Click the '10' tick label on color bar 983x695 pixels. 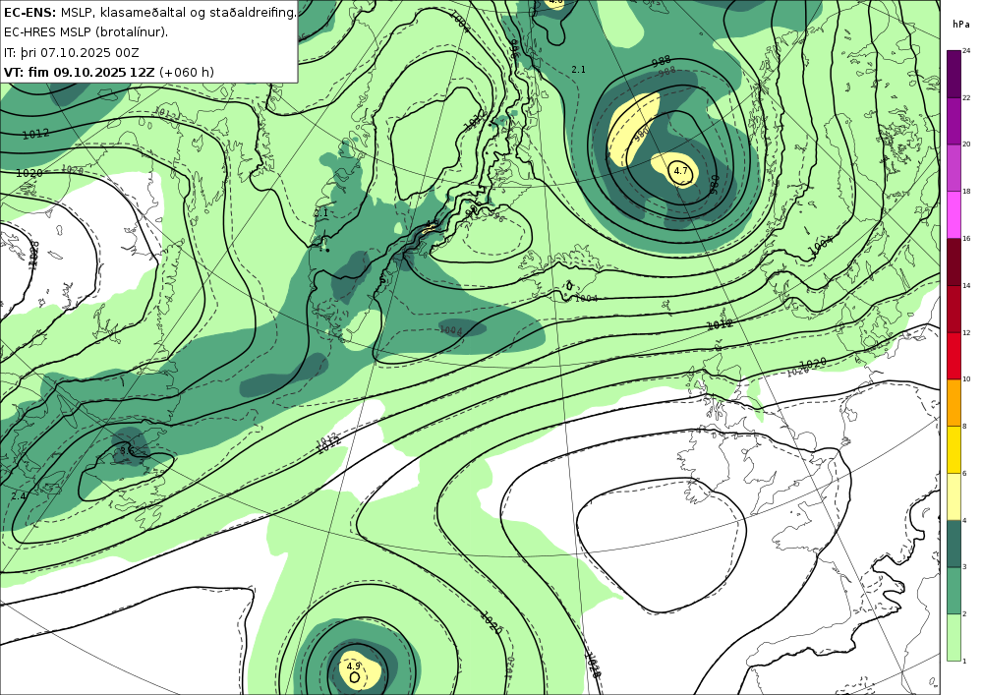966,379
